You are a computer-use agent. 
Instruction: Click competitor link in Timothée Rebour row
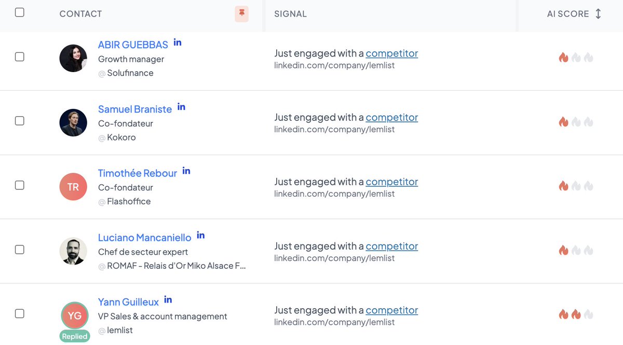392,182
